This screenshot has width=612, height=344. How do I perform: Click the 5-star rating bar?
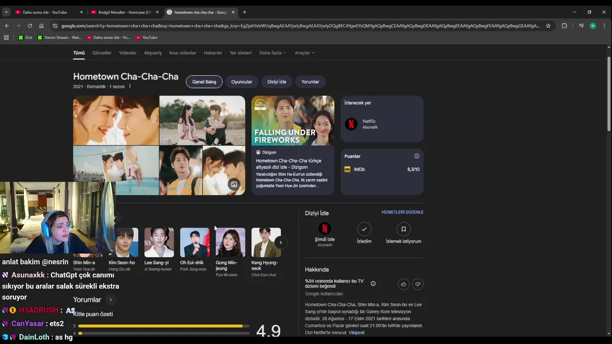click(x=164, y=326)
